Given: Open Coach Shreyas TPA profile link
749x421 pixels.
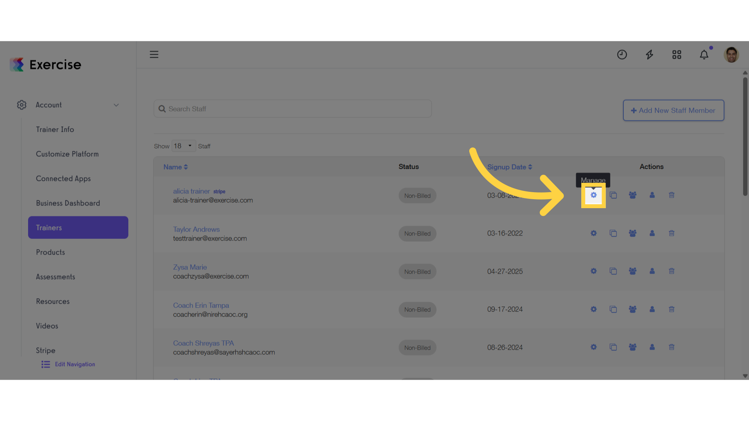Looking at the screenshot, I should click(x=203, y=343).
